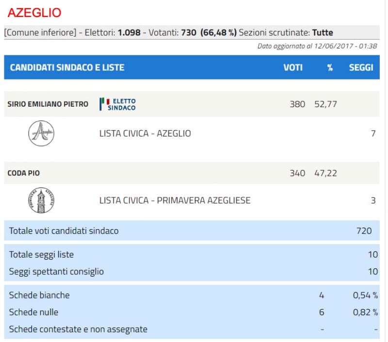
Task: Open Lista Civica - Azeglio list name
Action: click(145, 133)
